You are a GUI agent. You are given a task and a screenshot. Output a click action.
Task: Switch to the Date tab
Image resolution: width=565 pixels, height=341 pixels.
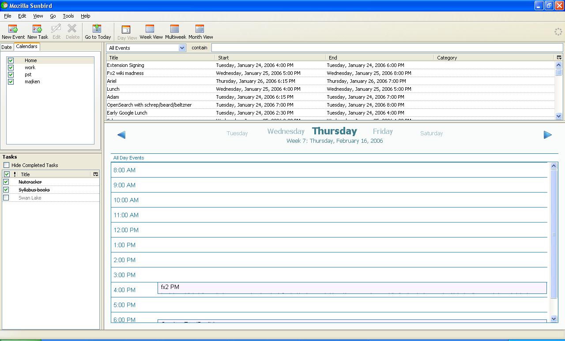coord(7,47)
